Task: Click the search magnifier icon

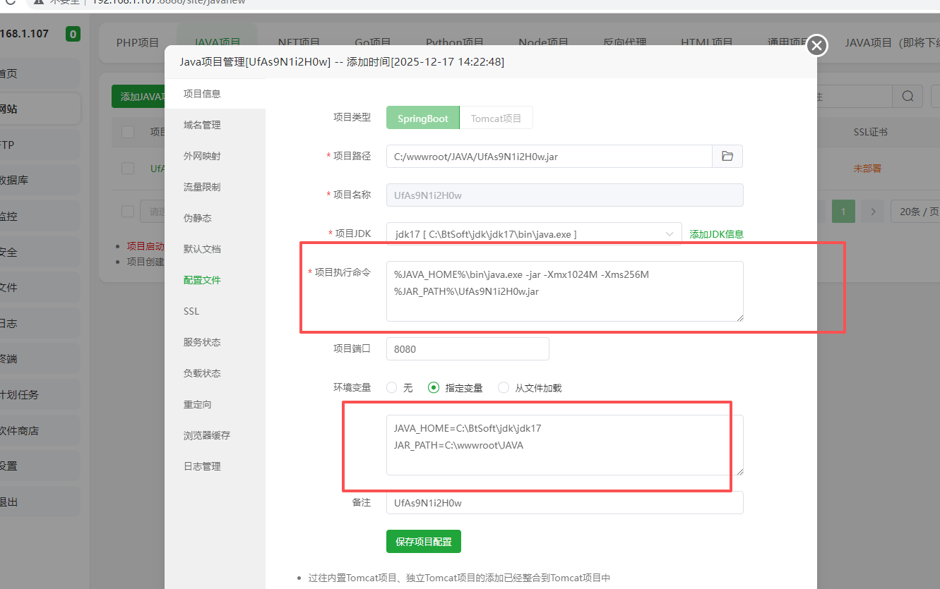Action: point(907,96)
